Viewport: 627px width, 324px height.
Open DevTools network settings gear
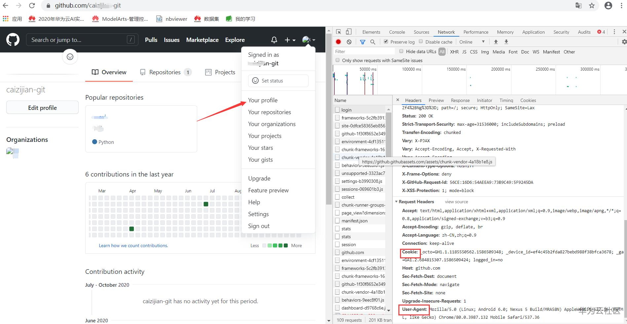click(x=624, y=42)
